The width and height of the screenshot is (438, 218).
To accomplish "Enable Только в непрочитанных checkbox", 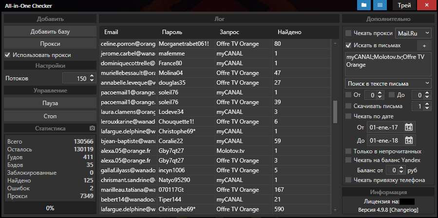I will [348, 151].
